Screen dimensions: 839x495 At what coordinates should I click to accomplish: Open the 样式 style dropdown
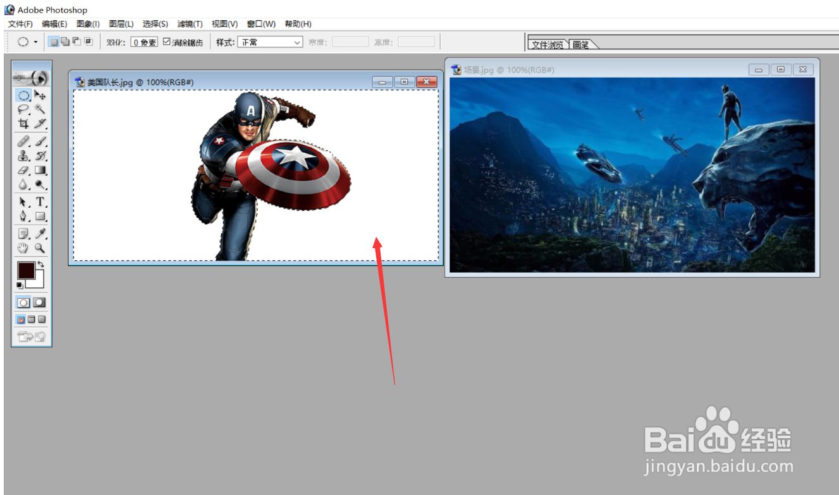pyautogui.click(x=270, y=42)
